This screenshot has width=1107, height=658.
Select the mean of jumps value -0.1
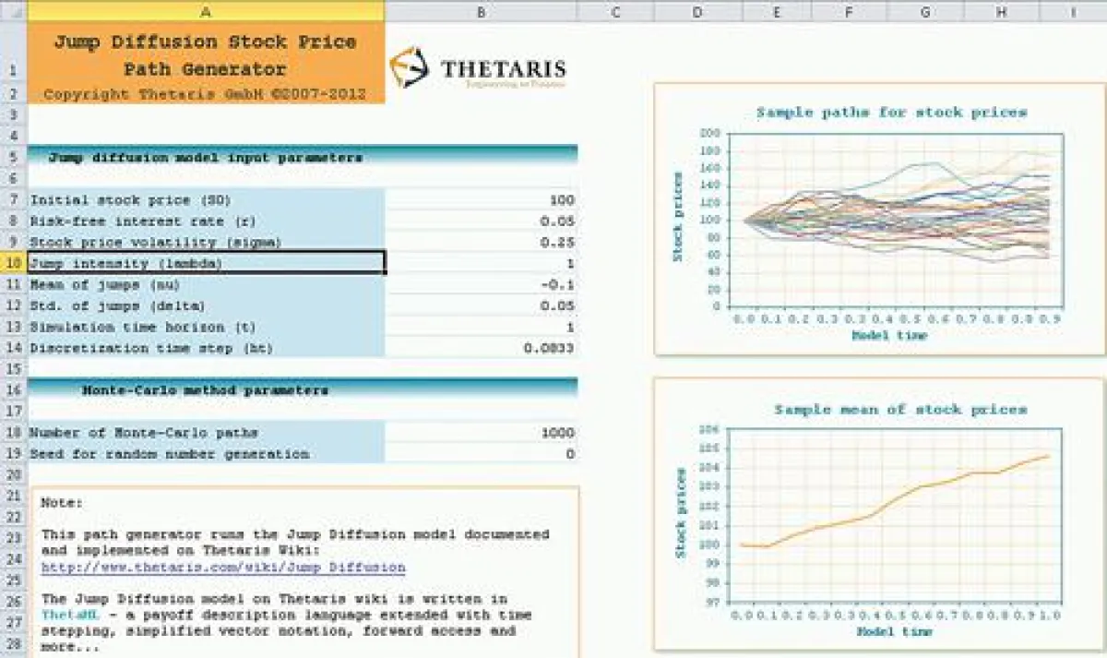(482, 284)
